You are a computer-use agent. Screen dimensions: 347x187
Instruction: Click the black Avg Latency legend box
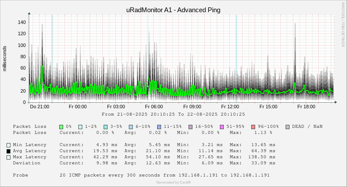[x=8, y=151]
